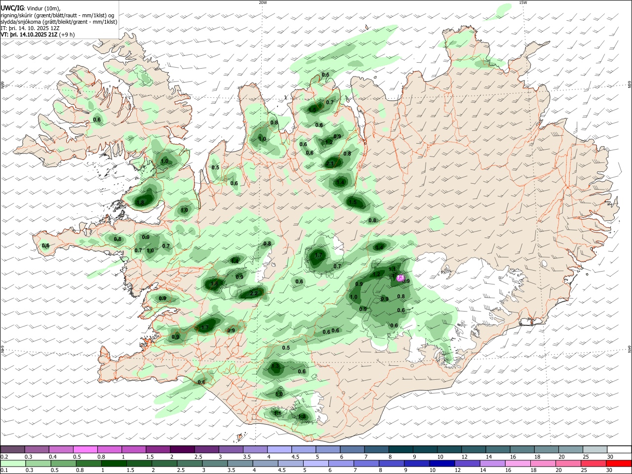Click the '1.6' precipitation value on the map
Viewport: 632px width, 474px height.
[x=214, y=284]
